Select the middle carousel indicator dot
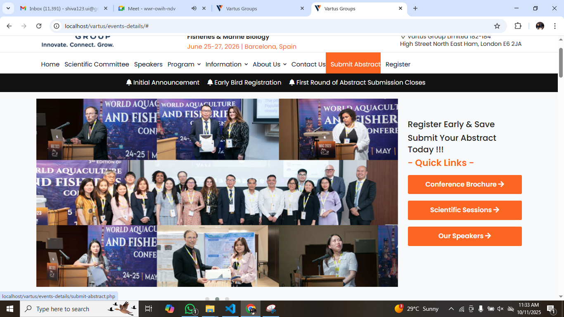564x317 pixels. [217, 299]
